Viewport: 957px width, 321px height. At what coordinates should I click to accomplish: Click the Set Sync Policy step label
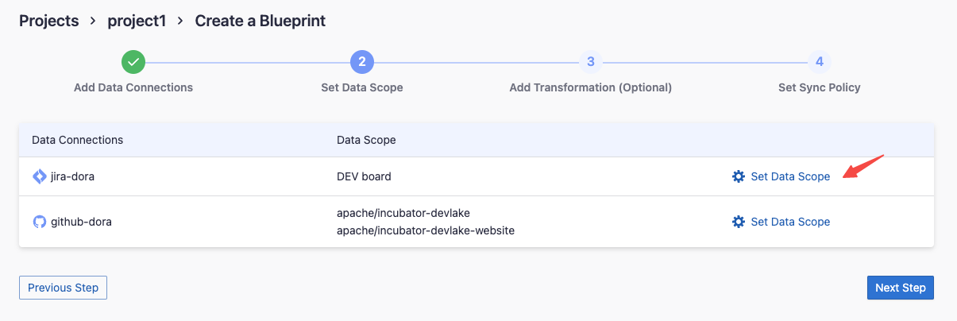tap(819, 87)
